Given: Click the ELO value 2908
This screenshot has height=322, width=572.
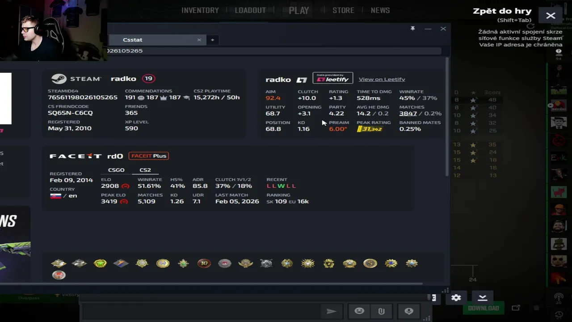Looking at the screenshot, I should (x=110, y=186).
